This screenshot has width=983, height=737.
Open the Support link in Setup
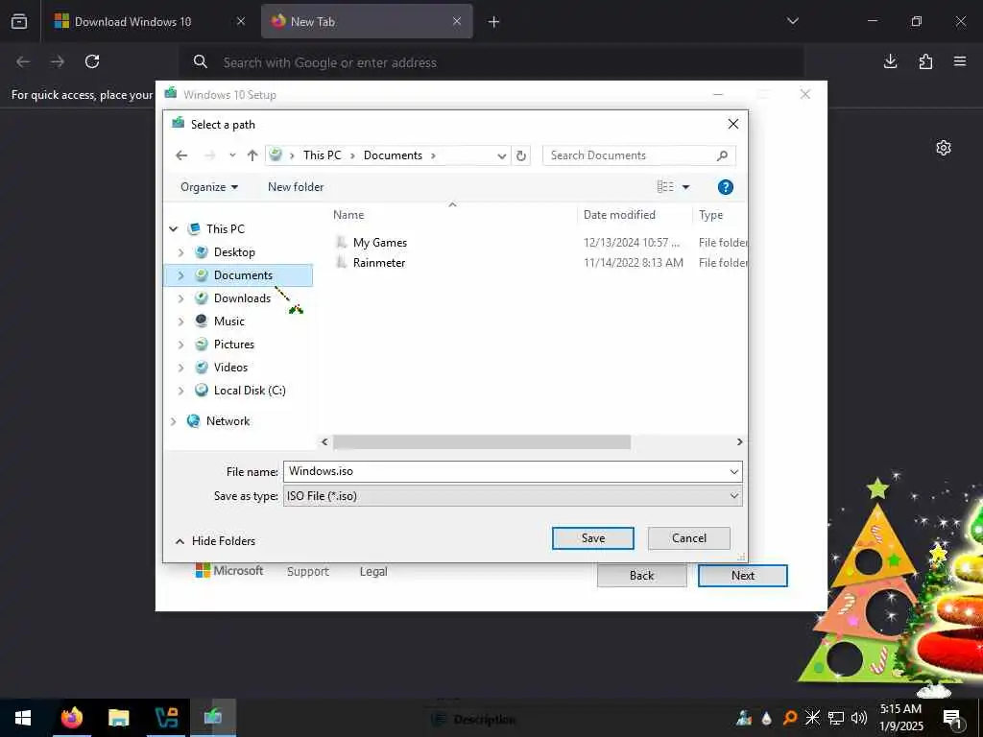(x=308, y=572)
